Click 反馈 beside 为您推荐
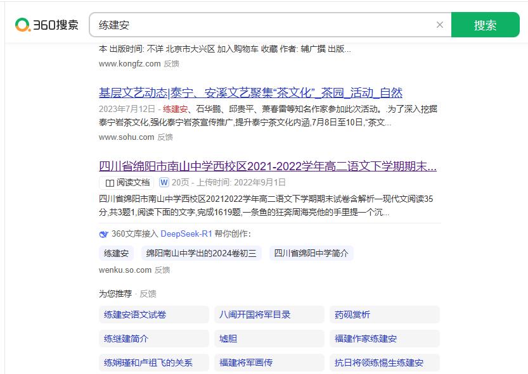This screenshot has height=374, width=528. pyautogui.click(x=148, y=294)
